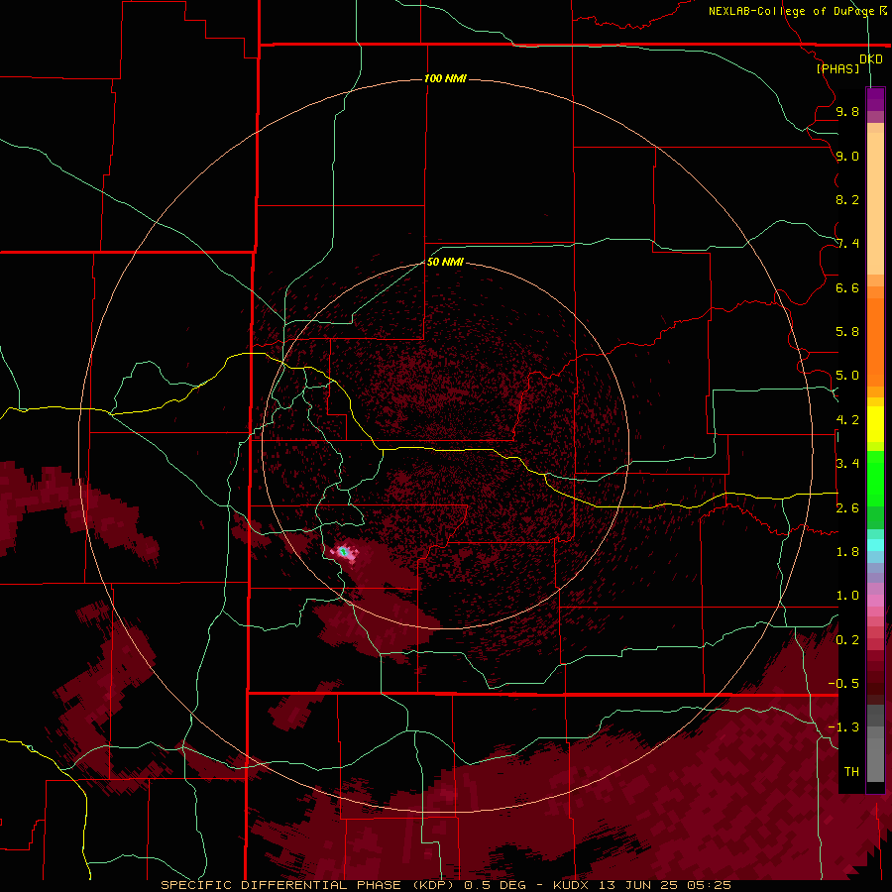Click the small cyan-pink high KDP core echo
The height and width of the screenshot is (892, 892).
click(x=344, y=552)
